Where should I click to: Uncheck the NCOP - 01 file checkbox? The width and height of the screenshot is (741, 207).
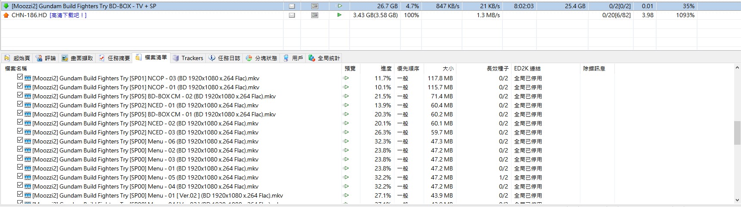[20, 86]
